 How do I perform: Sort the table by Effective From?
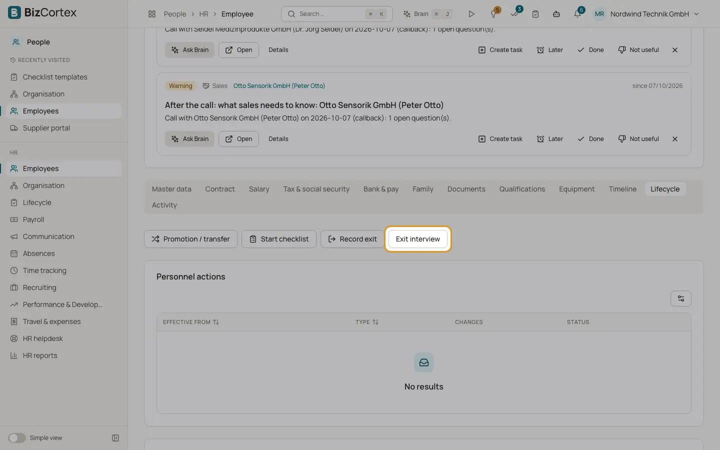[191, 322]
